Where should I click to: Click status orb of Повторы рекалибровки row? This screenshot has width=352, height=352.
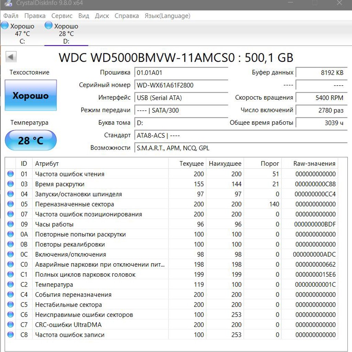(11, 244)
